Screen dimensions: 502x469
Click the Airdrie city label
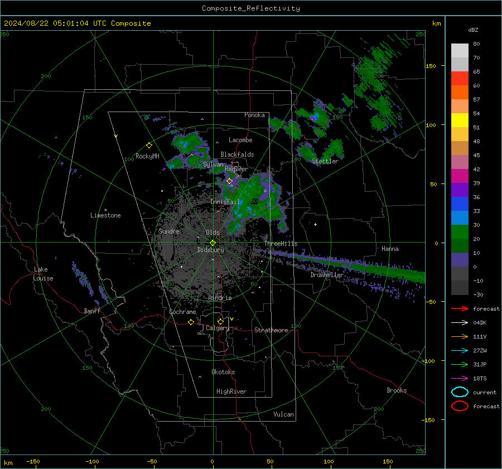(x=220, y=298)
